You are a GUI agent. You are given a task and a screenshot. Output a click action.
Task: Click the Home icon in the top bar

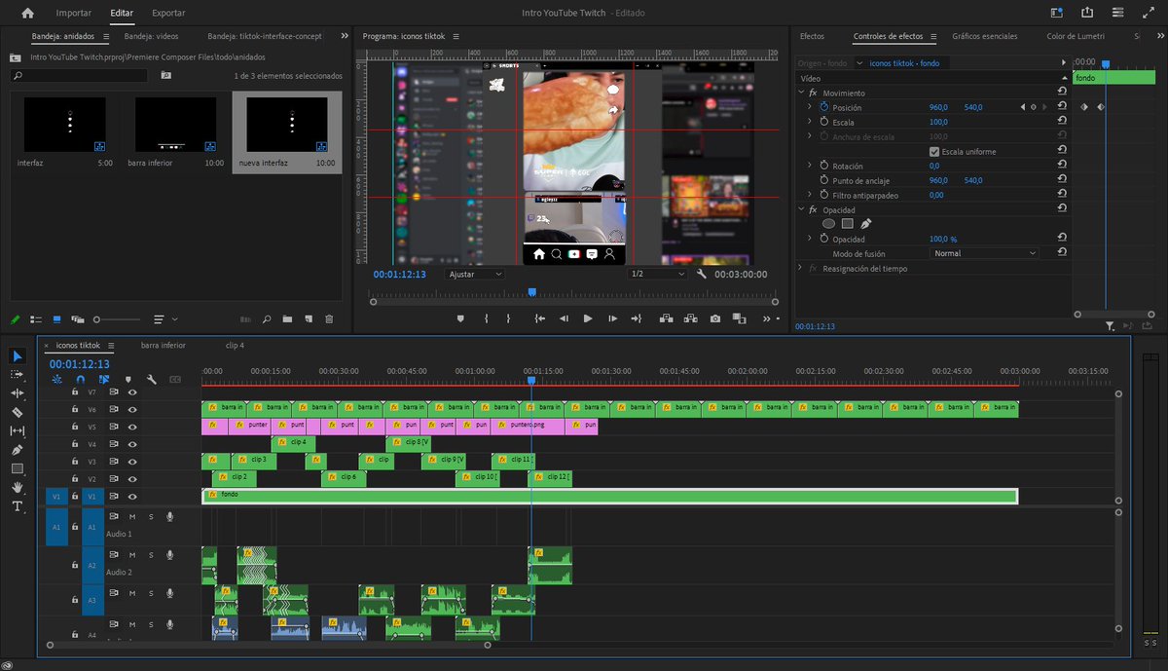[x=27, y=14]
